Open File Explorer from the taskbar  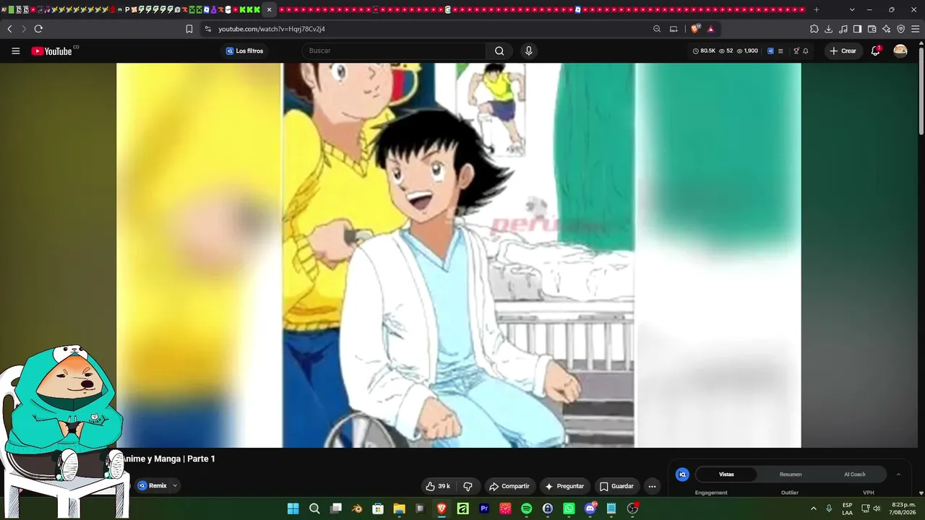tap(399, 508)
